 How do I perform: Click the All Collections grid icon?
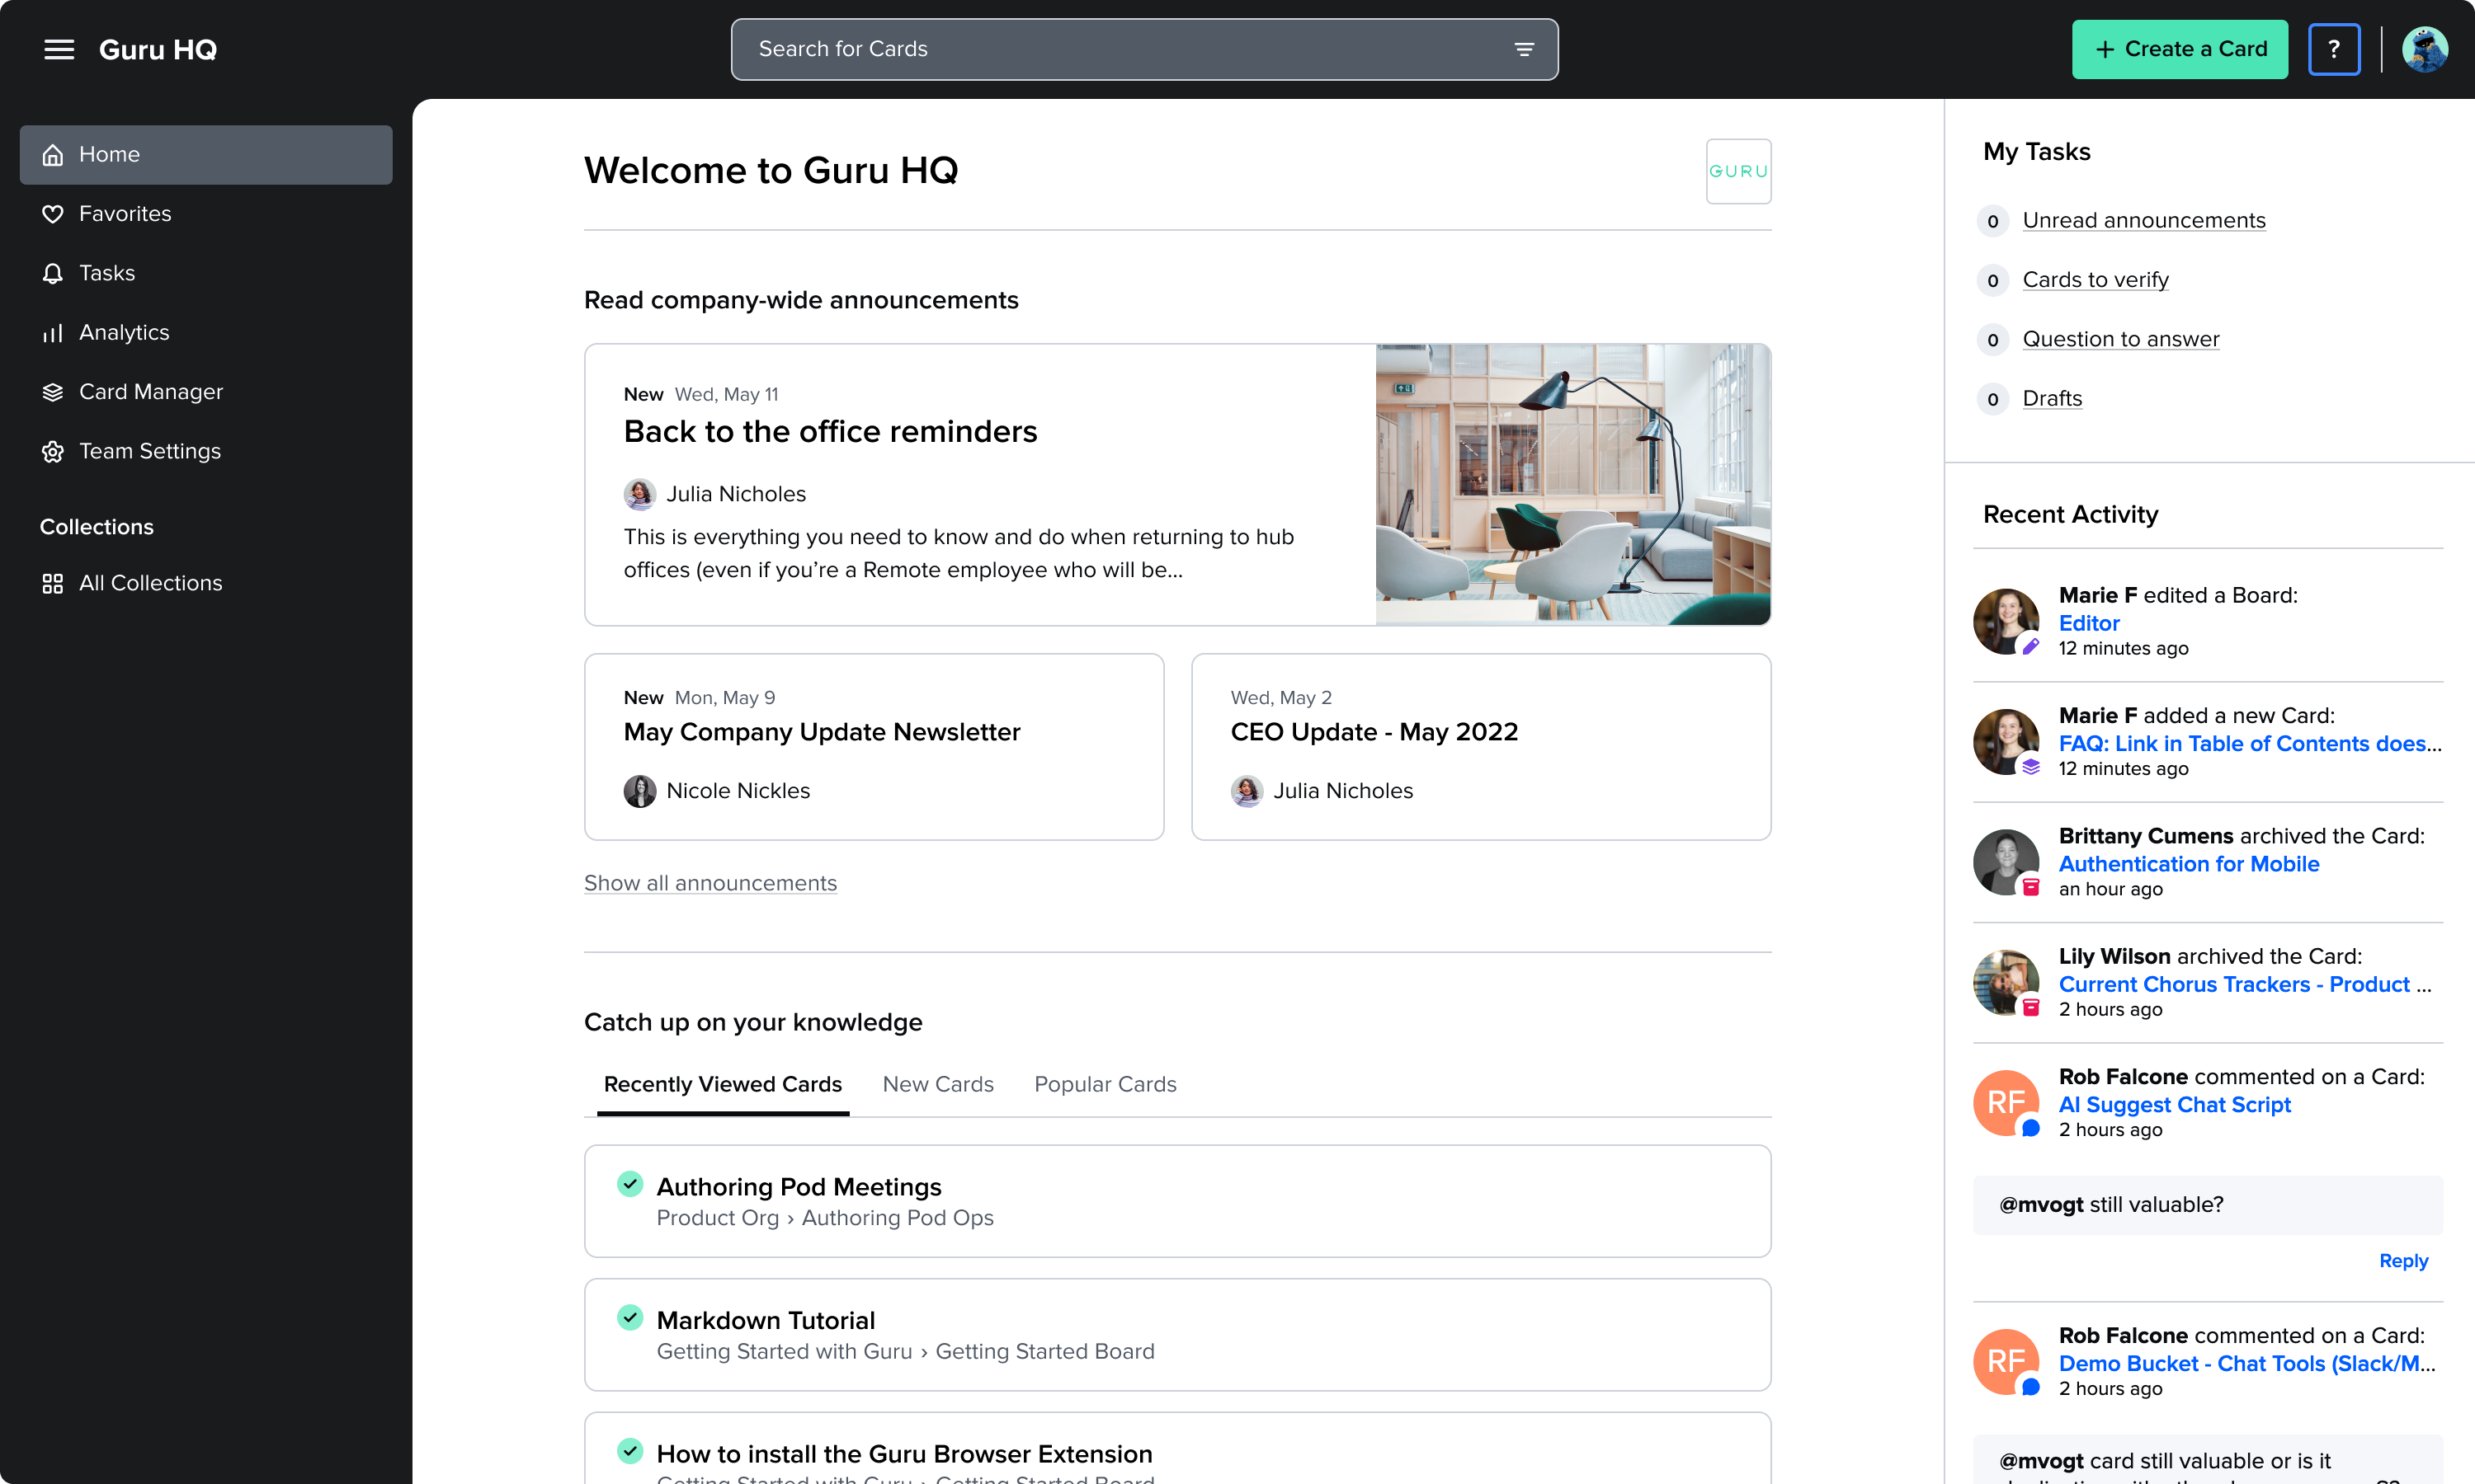point(53,583)
